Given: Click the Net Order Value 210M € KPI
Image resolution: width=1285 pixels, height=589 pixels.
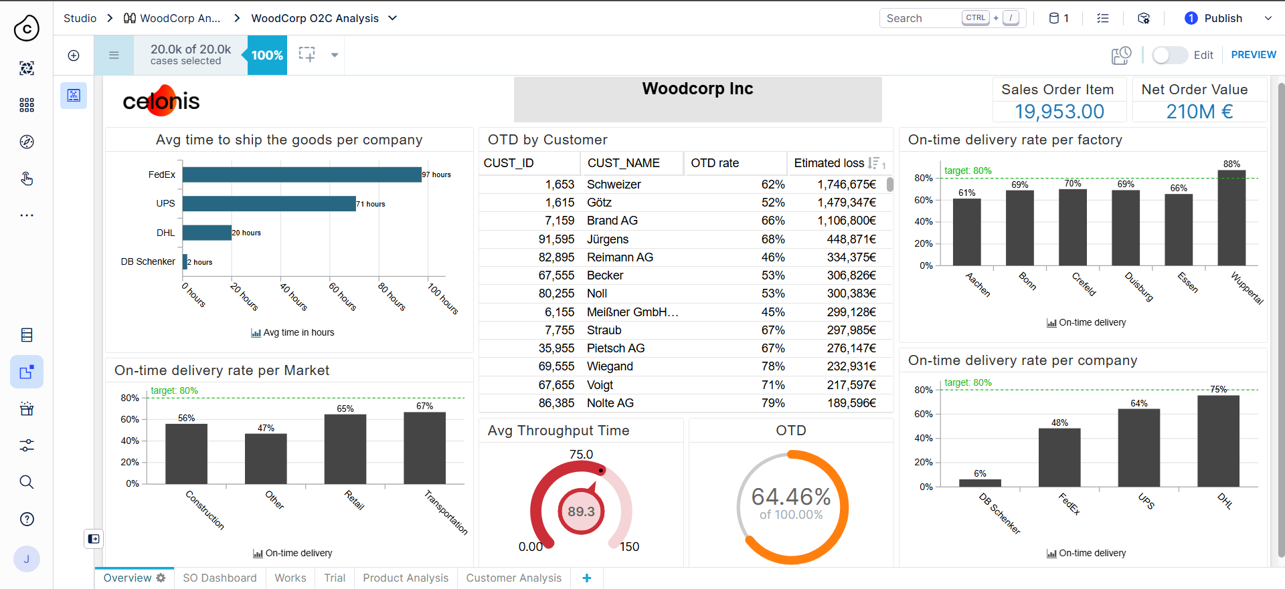Looking at the screenshot, I should (x=1199, y=100).
